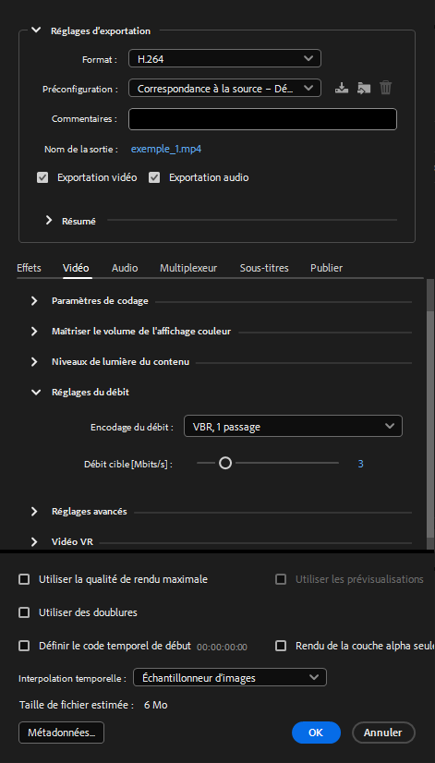This screenshot has width=435, height=763.
Task: Click the exemple_1.mp4 output name link
Action: point(166,149)
